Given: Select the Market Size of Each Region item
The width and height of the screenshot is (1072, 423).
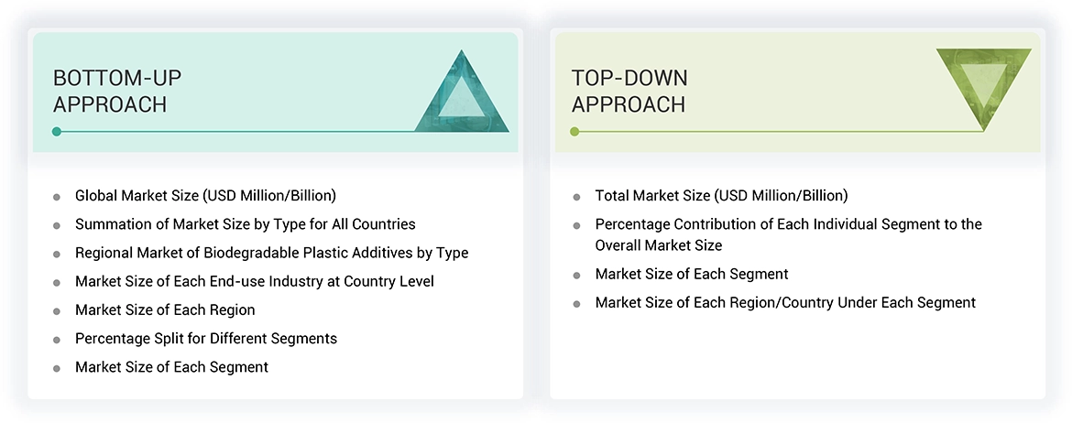Looking at the screenshot, I should [165, 309].
